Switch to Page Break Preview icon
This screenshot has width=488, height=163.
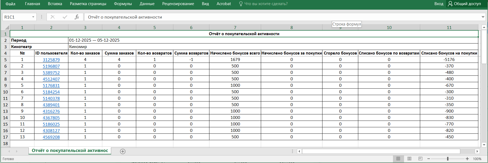pyautogui.click(x=420, y=159)
